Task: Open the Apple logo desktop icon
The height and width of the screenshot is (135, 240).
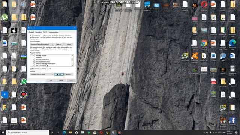Action: click(14, 31)
